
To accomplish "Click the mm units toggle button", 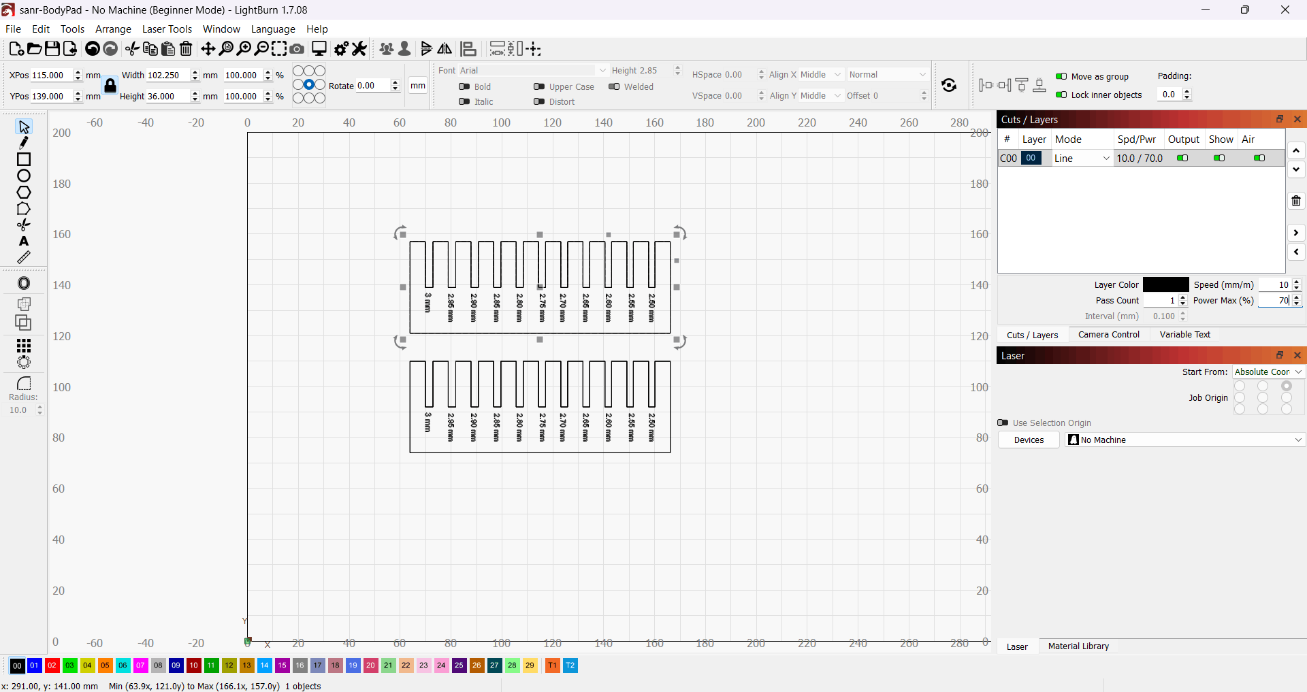I will 418,85.
